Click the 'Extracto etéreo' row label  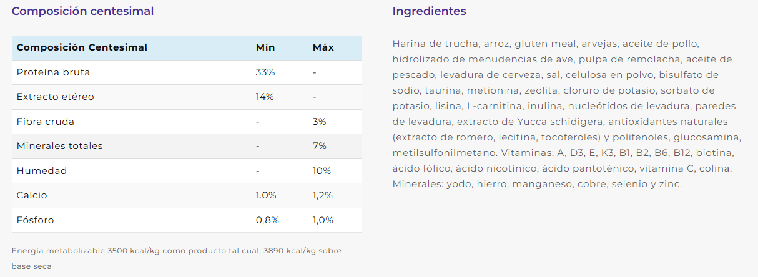tap(55, 97)
